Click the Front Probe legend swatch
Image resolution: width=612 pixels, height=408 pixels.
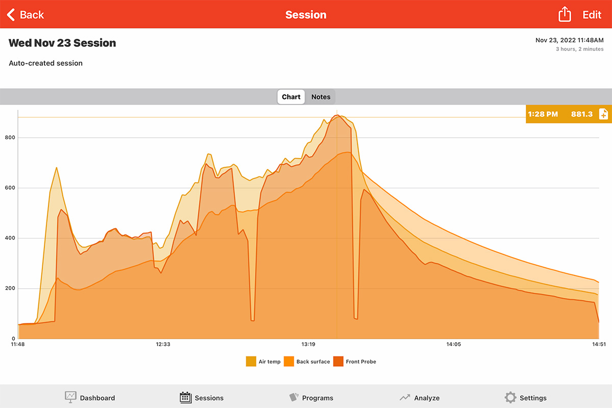[338, 362]
